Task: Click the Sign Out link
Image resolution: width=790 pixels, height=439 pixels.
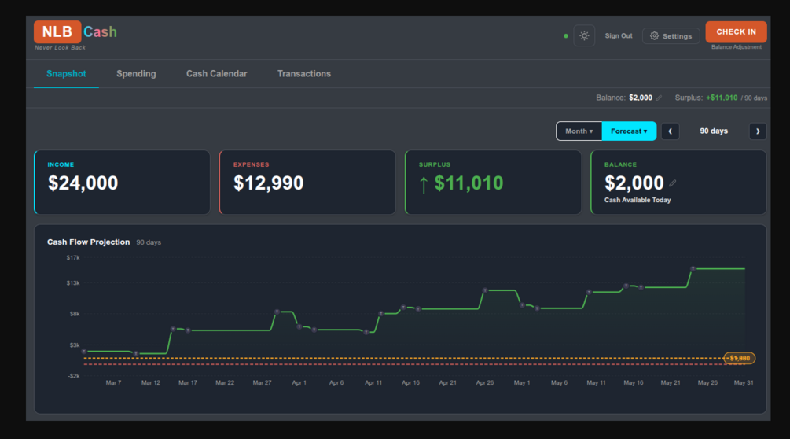Action: coord(618,35)
